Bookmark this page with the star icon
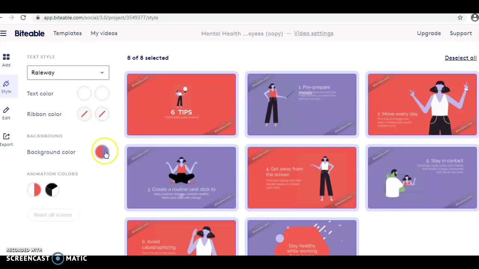The height and width of the screenshot is (269, 479). point(460,18)
